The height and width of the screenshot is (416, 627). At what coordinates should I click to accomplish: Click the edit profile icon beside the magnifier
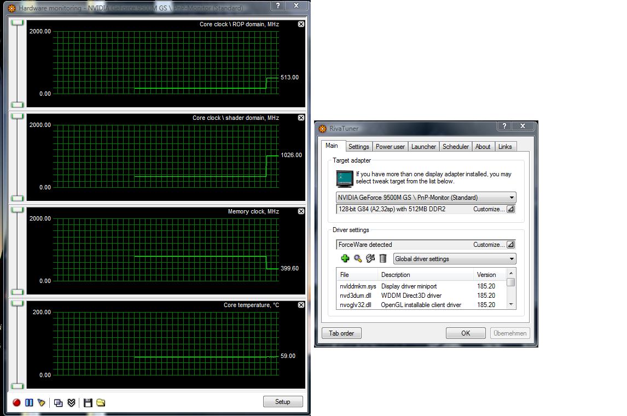370,259
